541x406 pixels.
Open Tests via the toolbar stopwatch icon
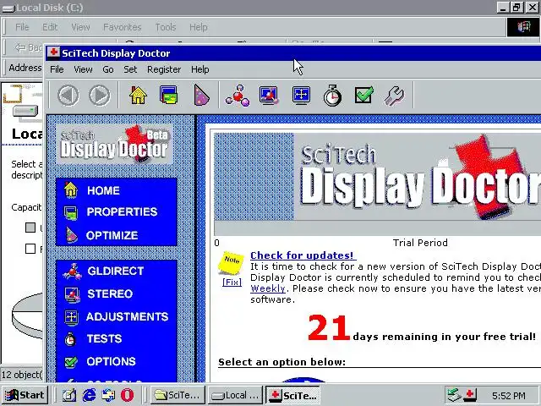332,96
